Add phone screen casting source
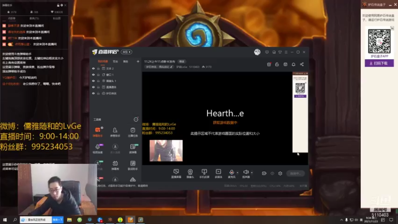398x224 pixels. [204, 173]
